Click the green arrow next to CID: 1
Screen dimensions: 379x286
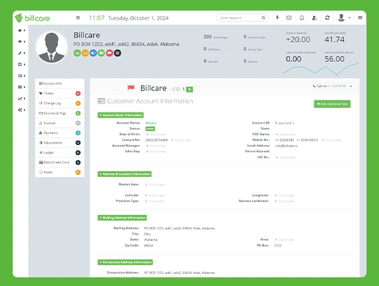click(189, 89)
